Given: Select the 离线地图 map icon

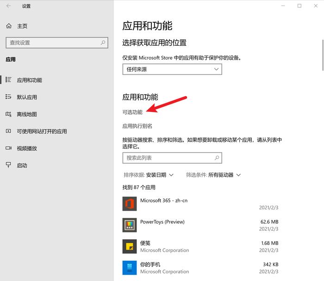Looking at the screenshot, I should [x=8, y=114].
